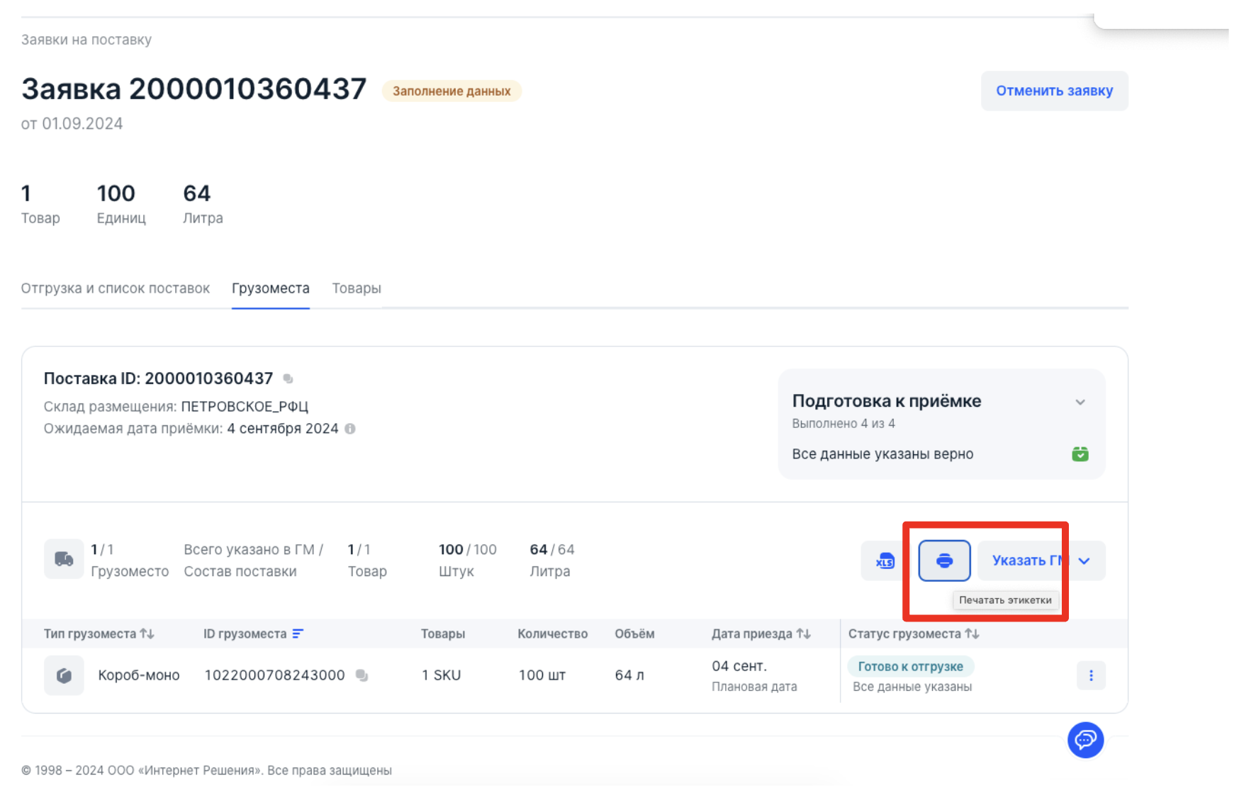Click Отменить заявку button
Image resolution: width=1239 pixels, height=788 pixels.
click(1054, 91)
